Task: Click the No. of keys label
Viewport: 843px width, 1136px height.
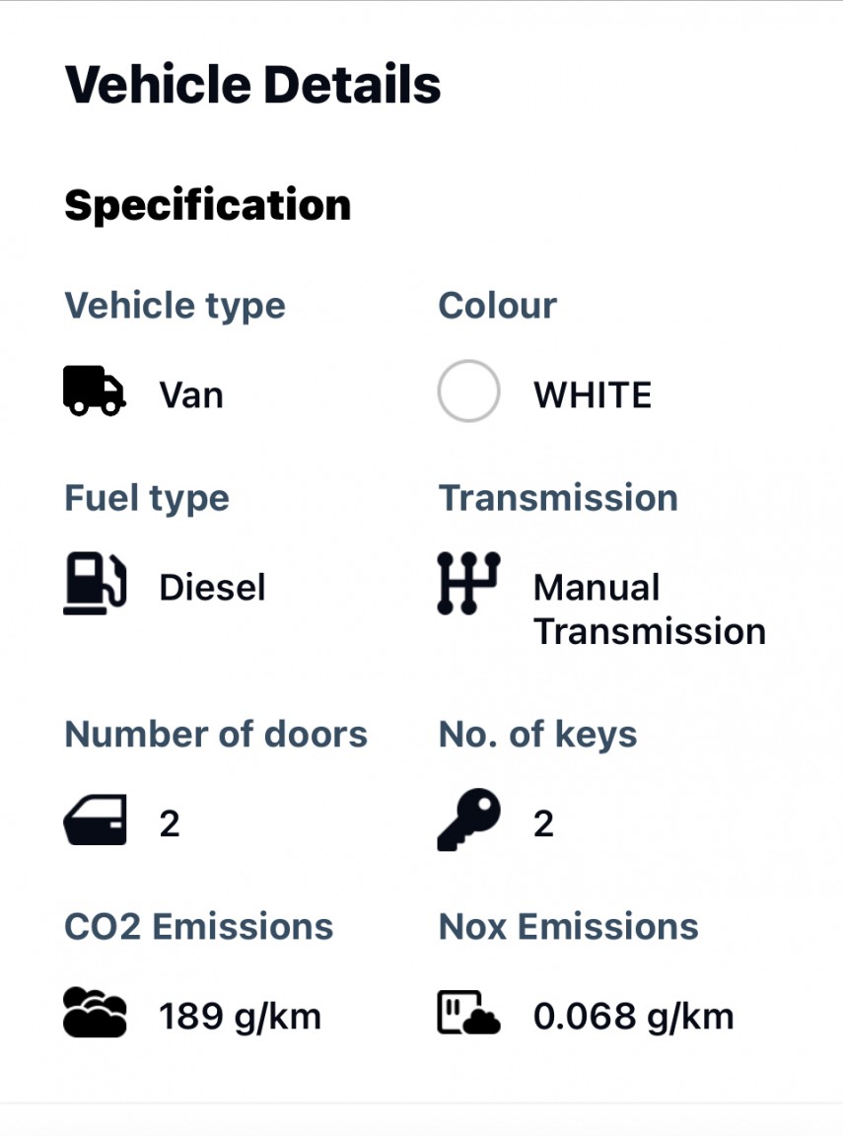Action: (537, 735)
